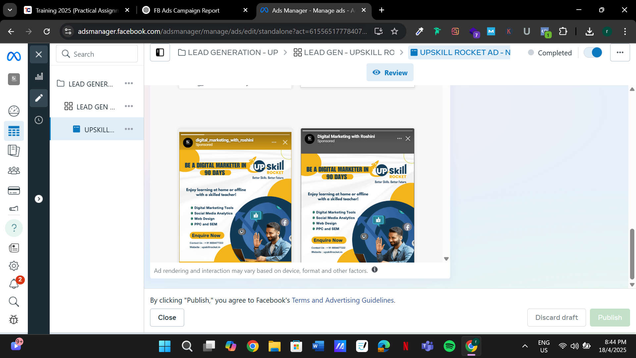Click the Publish button
Image resolution: width=636 pixels, height=358 pixels.
click(x=610, y=318)
